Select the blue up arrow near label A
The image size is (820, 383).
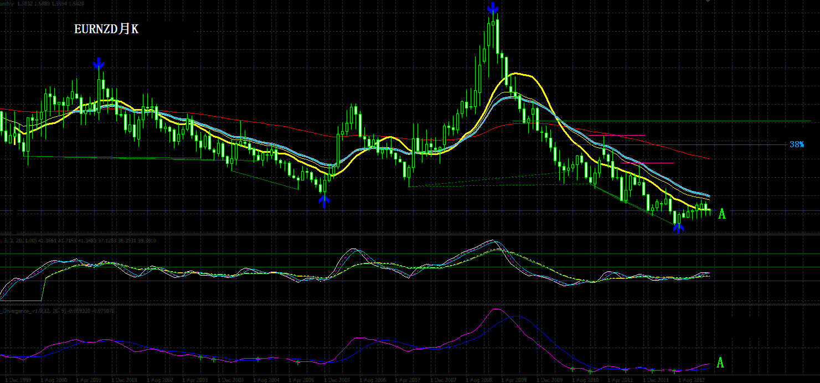pos(678,228)
